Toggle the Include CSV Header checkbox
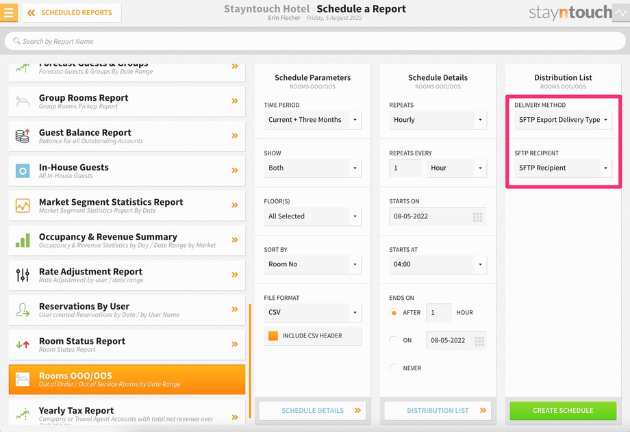Image resolution: width=630 pixels, height=432 pixels. pos(273,336)
